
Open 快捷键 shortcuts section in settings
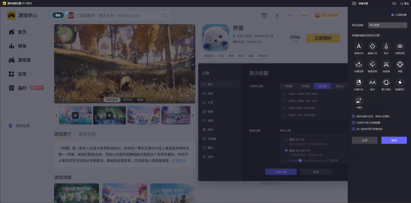pos(220,139)
